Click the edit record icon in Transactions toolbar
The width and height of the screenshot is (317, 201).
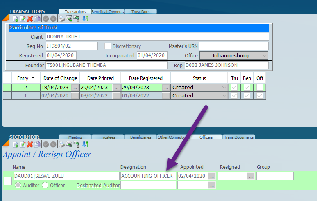pos(23,19)
